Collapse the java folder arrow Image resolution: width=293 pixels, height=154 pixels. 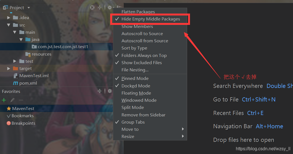pyautogui.click(x=21, y=40)
